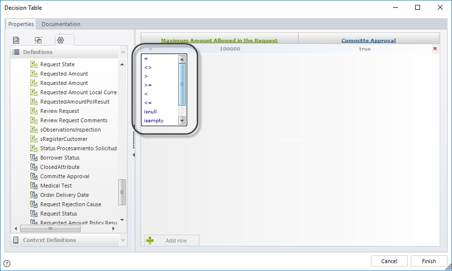452x271 pixels.
Task: Click the green plus Add row icon
Action: 150,241
